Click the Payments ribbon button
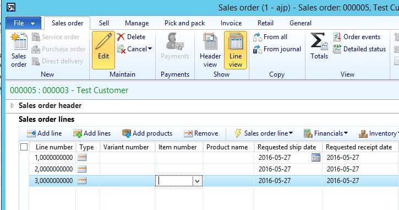 pos(175,46)
